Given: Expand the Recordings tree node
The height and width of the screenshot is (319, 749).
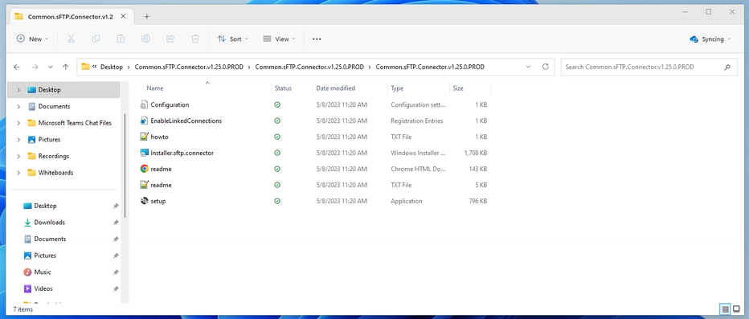Looking at the screenshot, I should coord(18,156).
